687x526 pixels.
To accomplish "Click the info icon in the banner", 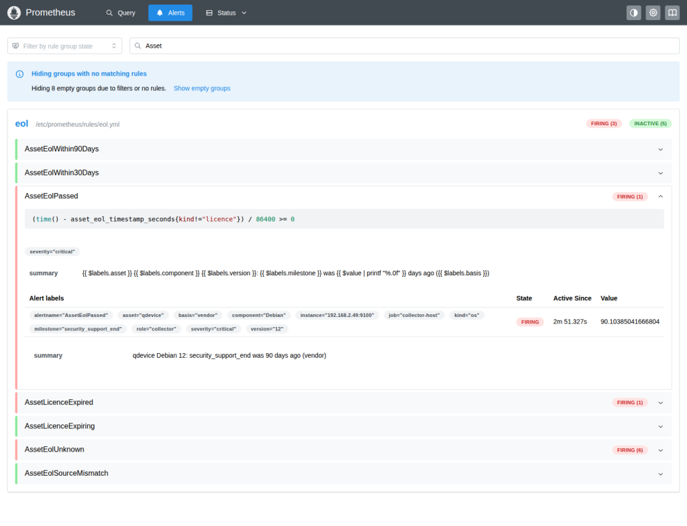I will pos(19,74).
